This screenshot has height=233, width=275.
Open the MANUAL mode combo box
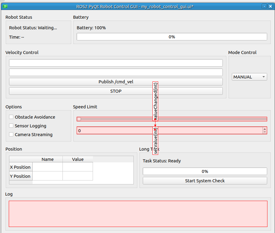coord(249,77)
